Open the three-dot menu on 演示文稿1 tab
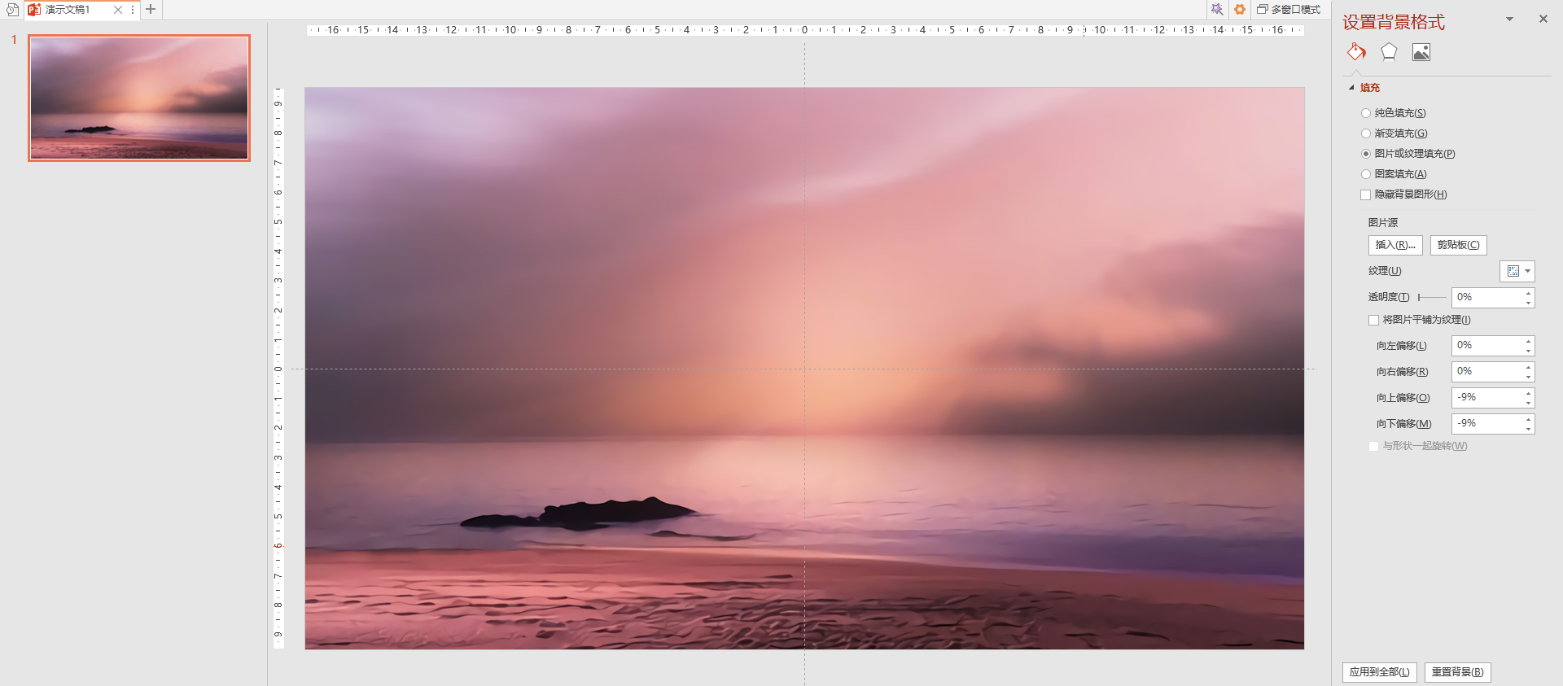The width and height of the screenshot is (1563, 686). click(x=133, y=10)
